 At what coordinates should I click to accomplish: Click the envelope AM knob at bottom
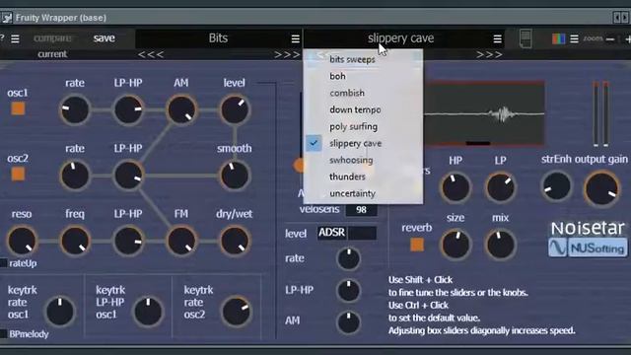pyautogui.click(x=348, y=321)
